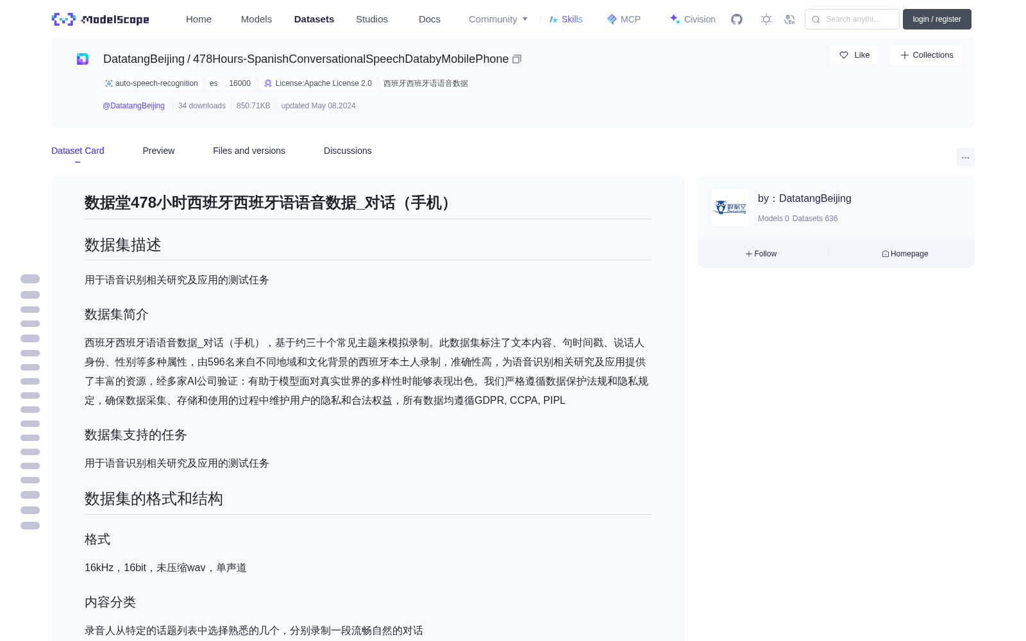Open the Models section

(256, 19)
